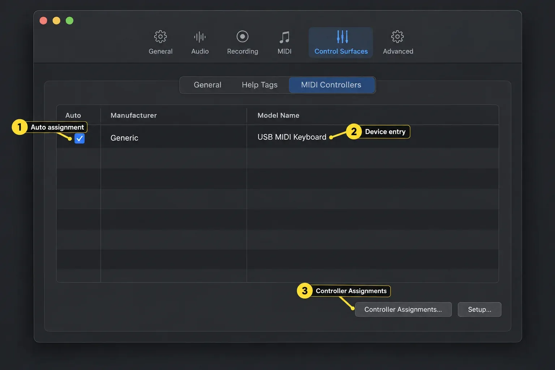Open MIDI preferences music note icon
The height and width of the screenshot is (370, 555).
[x=284, y=37]
